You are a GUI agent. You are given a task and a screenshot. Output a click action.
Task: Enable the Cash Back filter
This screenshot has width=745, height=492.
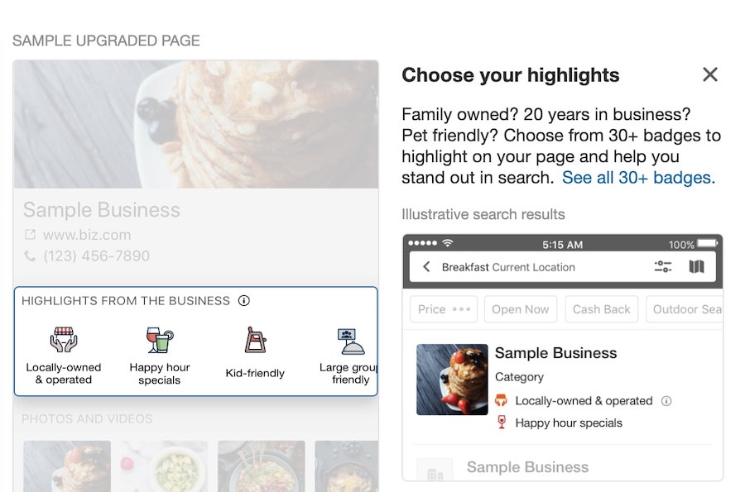pos(601,308)
